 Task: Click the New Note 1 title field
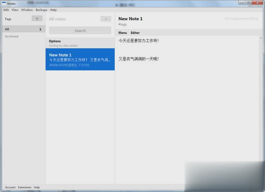[131, 19]
